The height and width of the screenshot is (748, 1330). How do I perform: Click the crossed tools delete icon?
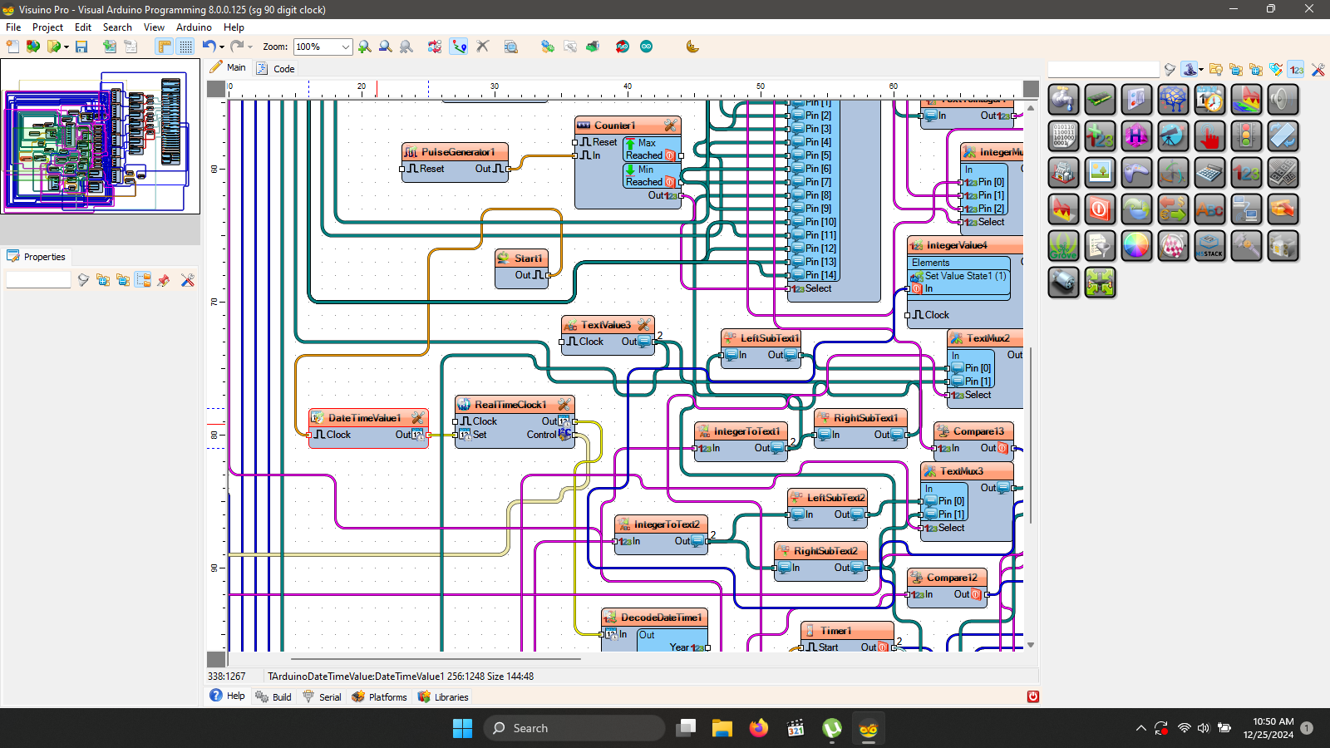482,47
